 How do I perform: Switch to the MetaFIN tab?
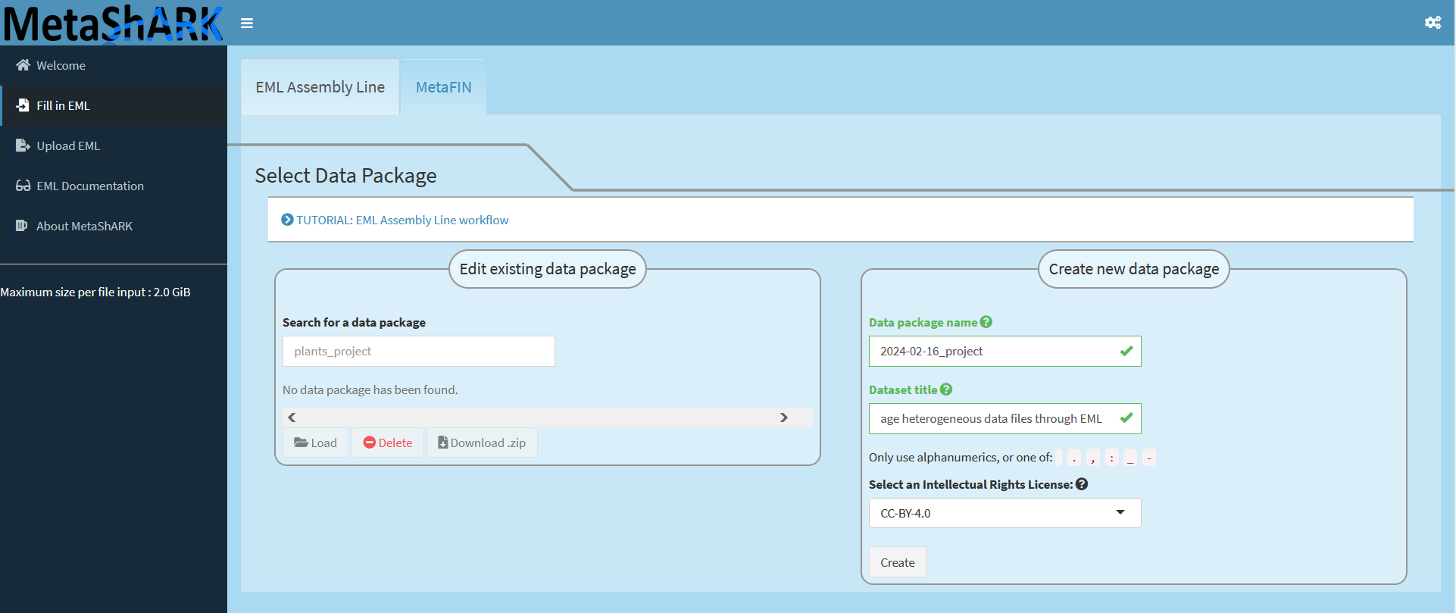click(x=444, y=87)
